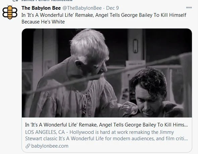Click the babylonbee.com domain text
Viewport: 207px width, 154px height.
(x=50, y=146)
